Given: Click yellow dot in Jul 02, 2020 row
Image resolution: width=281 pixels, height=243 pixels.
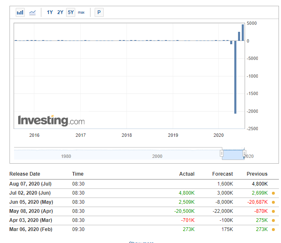Looking at the screenshot, I should tap(273, 193).
